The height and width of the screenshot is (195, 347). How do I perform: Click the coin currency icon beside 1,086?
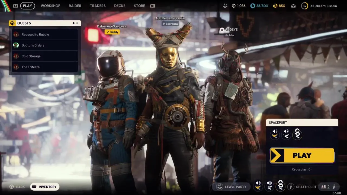234,6
